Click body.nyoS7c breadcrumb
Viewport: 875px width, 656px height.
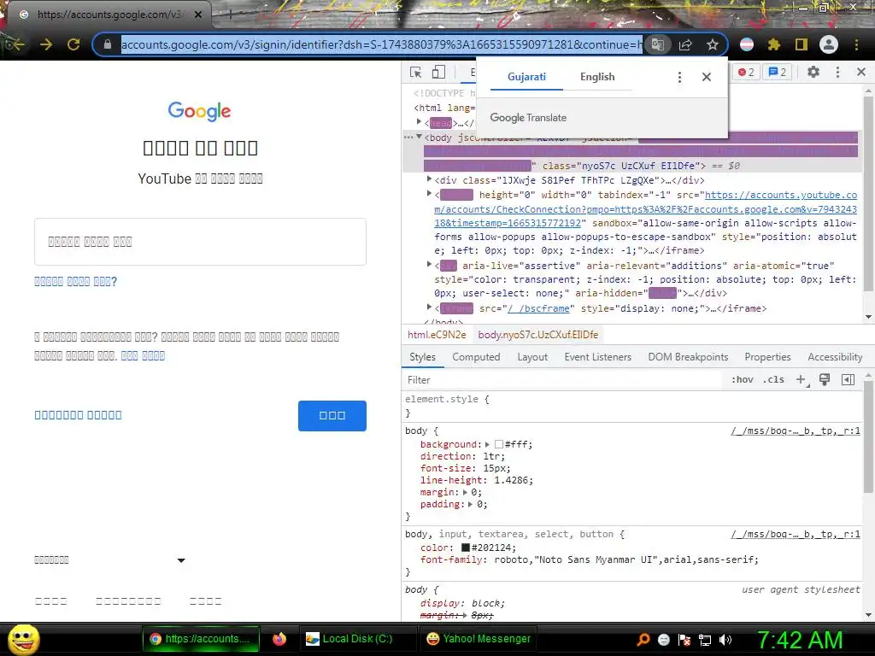(538, 335)
